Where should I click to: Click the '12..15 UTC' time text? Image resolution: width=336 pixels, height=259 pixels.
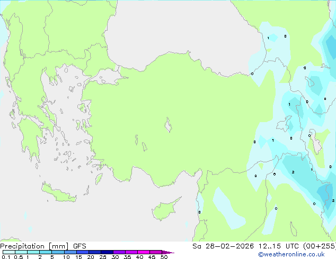click(278, 246)
